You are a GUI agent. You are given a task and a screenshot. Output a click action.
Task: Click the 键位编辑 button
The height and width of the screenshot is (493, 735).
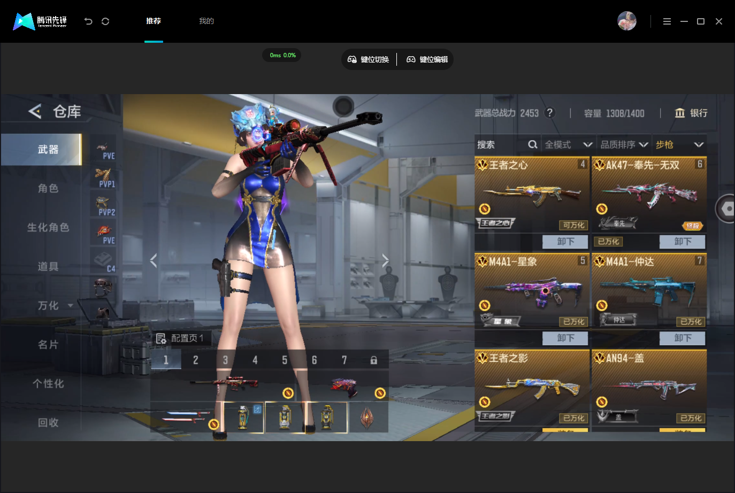pyautogui.click(x=427, y=59)
